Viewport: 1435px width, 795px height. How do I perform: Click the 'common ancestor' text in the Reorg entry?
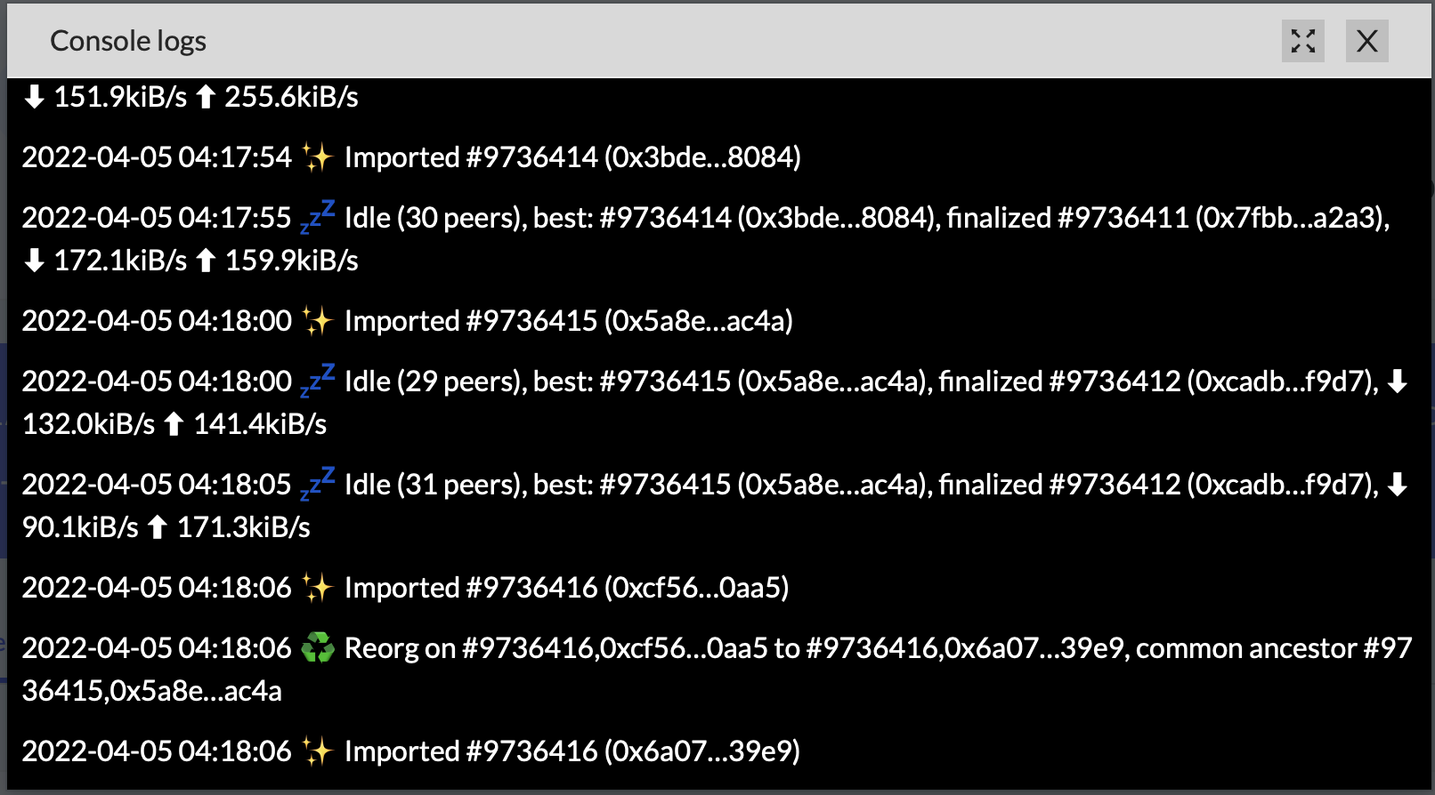pos(1245,648)
